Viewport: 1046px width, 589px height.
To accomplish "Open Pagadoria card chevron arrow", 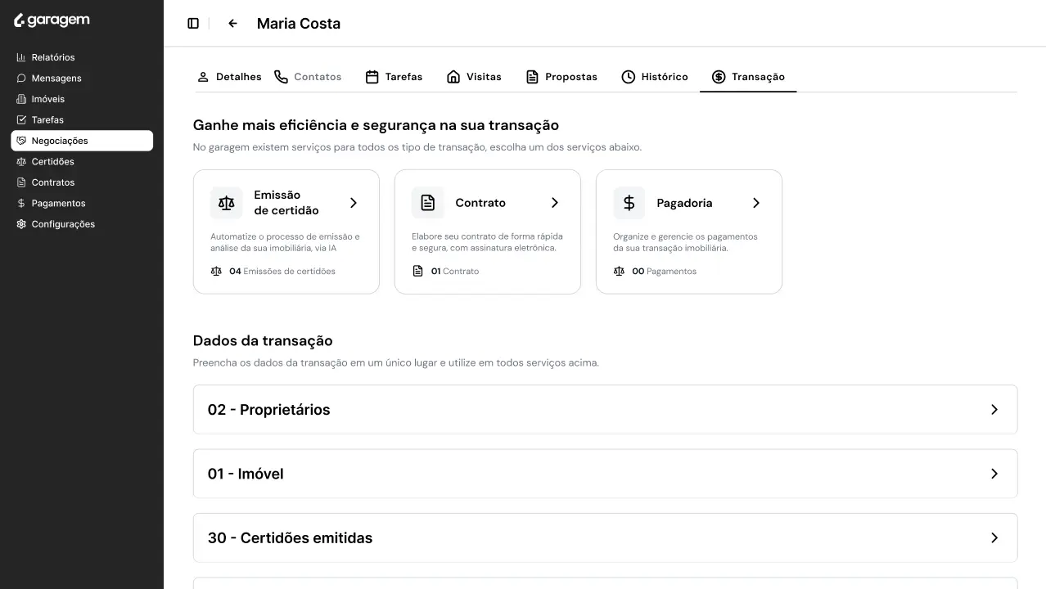I will pos(756,203).
